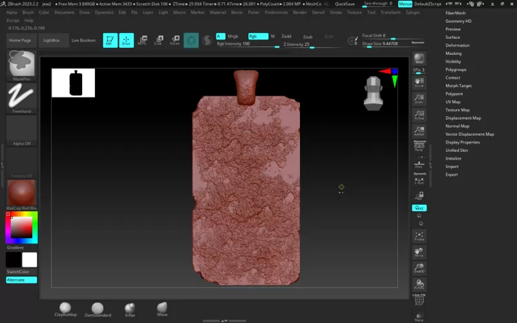Choose the Inflat brush
The image size is (517, 323).
[130, 308]
